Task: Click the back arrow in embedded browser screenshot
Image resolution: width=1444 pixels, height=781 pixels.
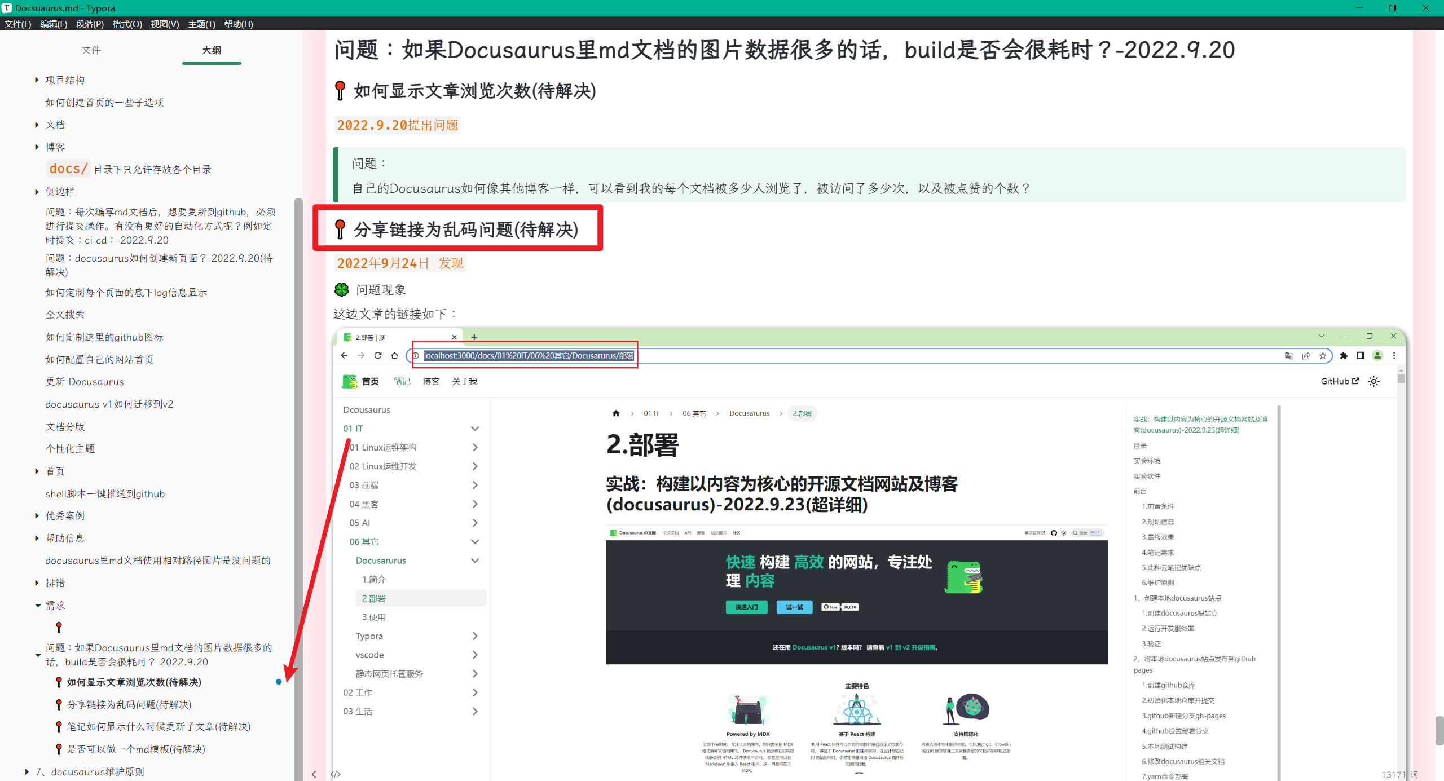Action: click(x=344, y=355)
